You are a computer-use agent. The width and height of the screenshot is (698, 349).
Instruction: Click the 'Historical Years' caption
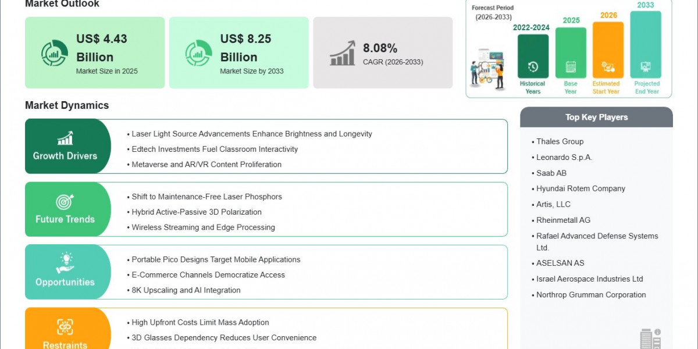point(533,87)
